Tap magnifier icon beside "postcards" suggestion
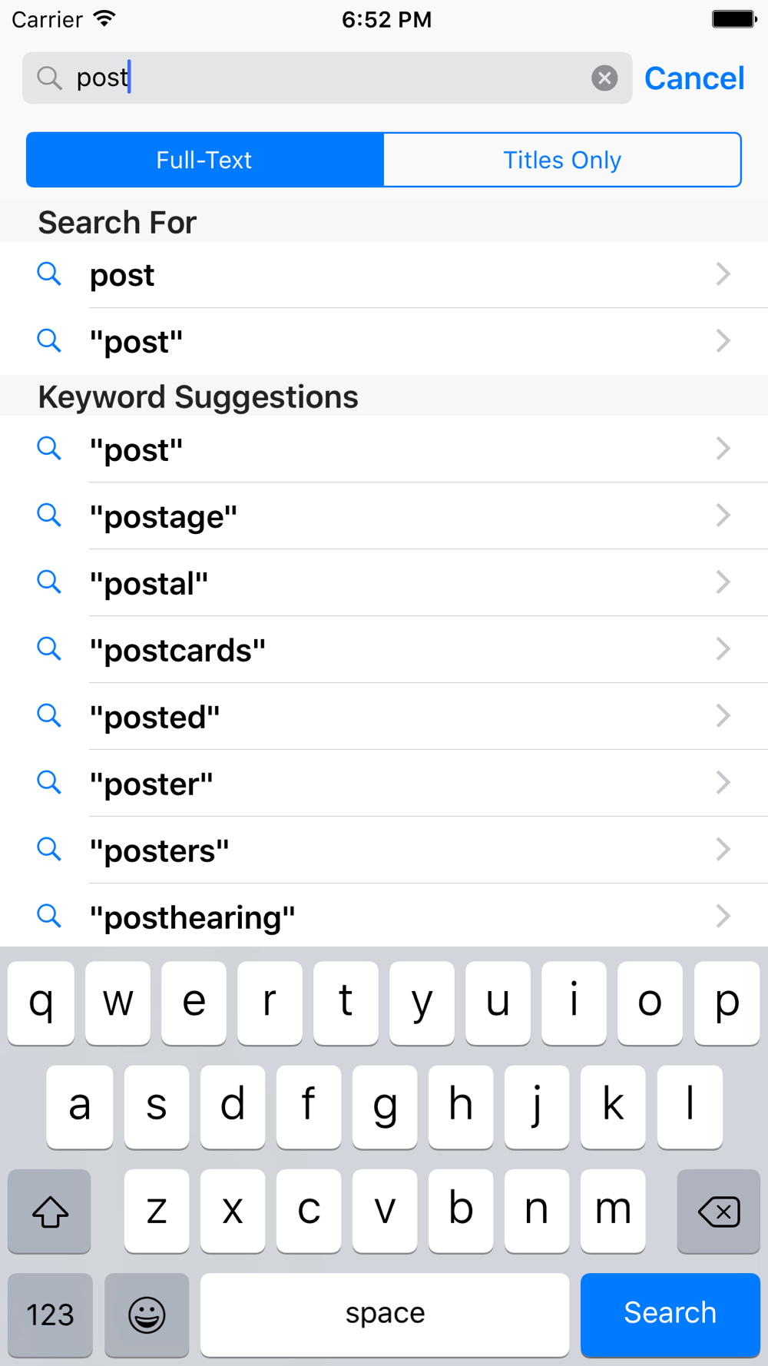Viewport: 768px width, 1366px height. (49, 649)
